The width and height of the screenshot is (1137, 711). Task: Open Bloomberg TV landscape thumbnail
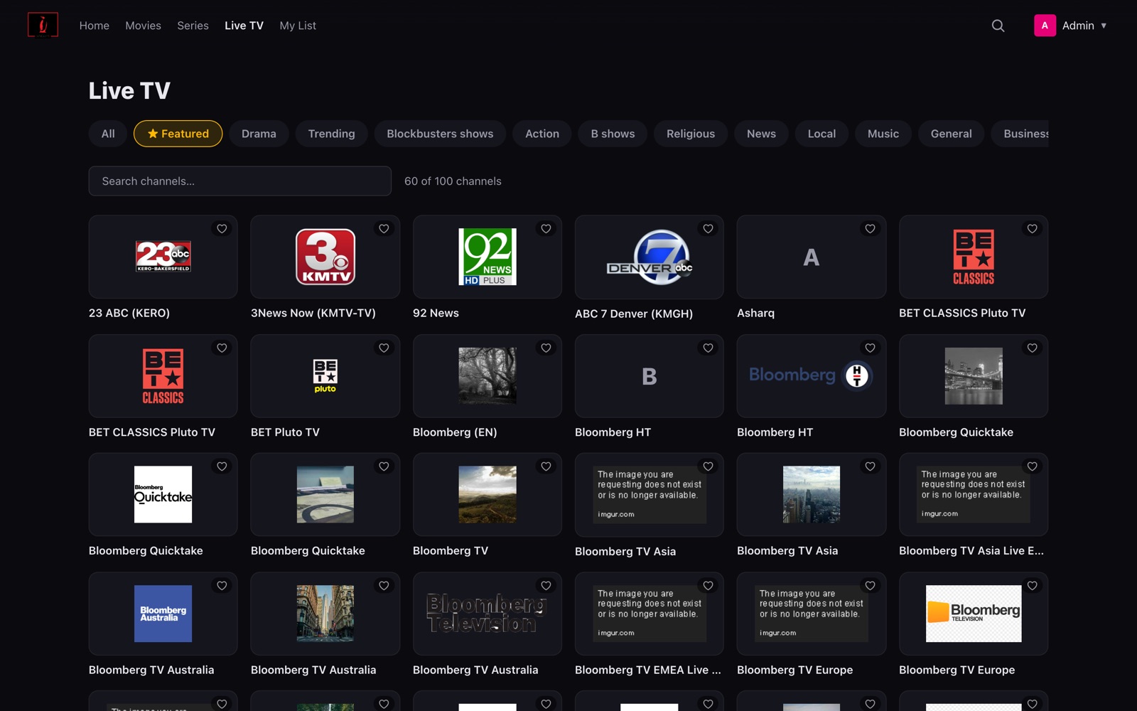[x=487, y=494]
